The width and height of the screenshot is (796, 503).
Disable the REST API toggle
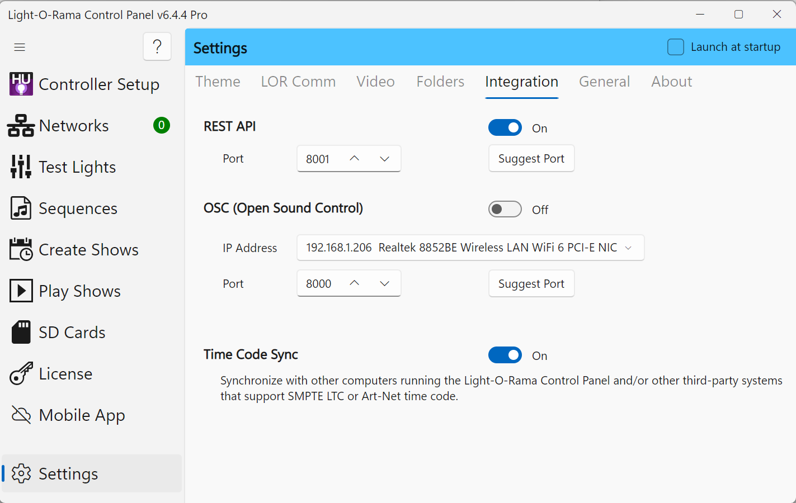[x=505, y=128]
